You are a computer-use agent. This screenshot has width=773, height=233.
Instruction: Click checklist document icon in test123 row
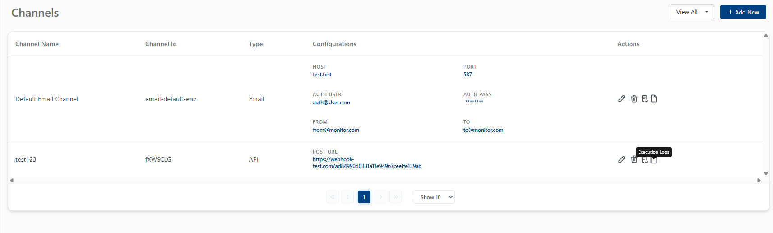[x=645, y=160]
